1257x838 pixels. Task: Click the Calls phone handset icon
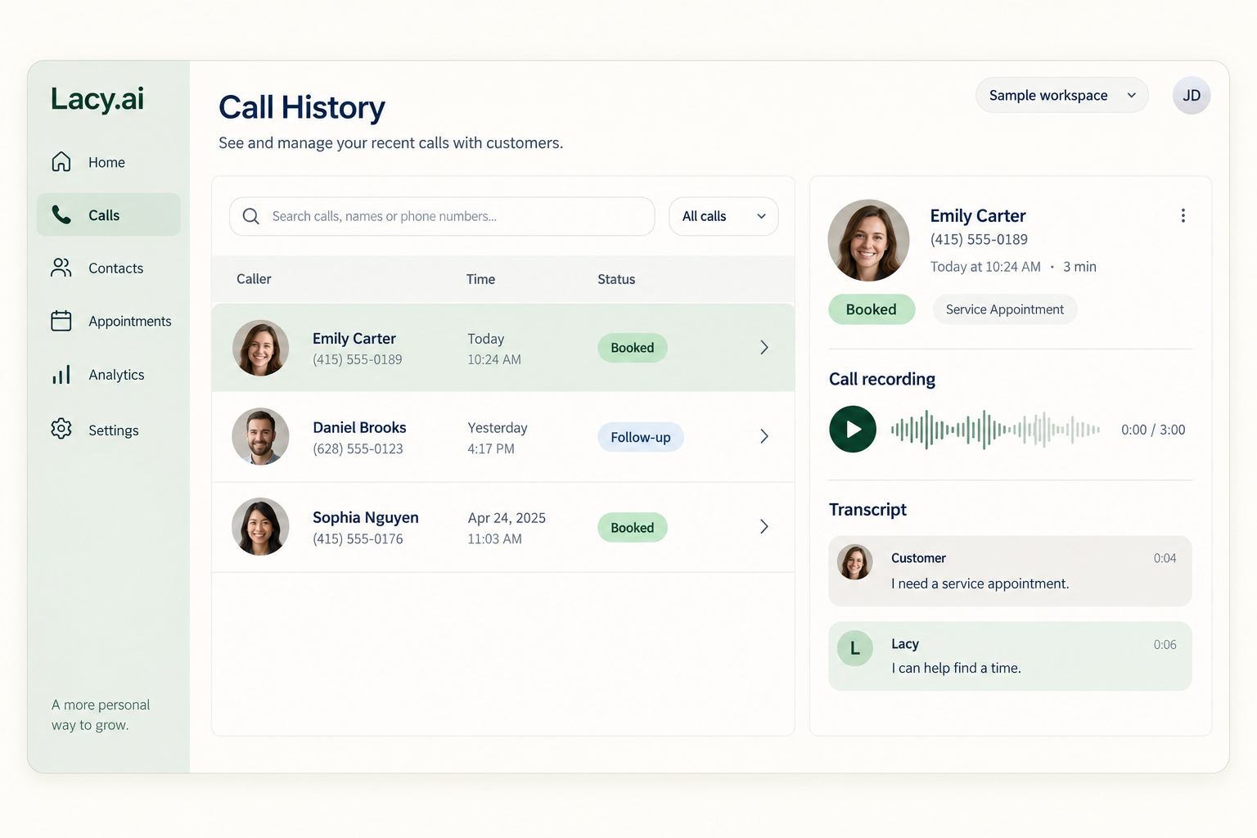[61, 214]
